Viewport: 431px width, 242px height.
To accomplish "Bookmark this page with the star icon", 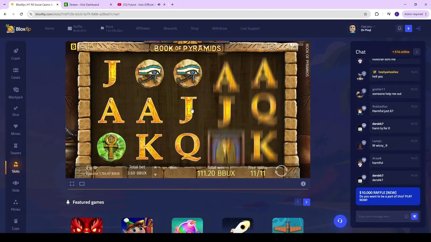I will [365, 14].
